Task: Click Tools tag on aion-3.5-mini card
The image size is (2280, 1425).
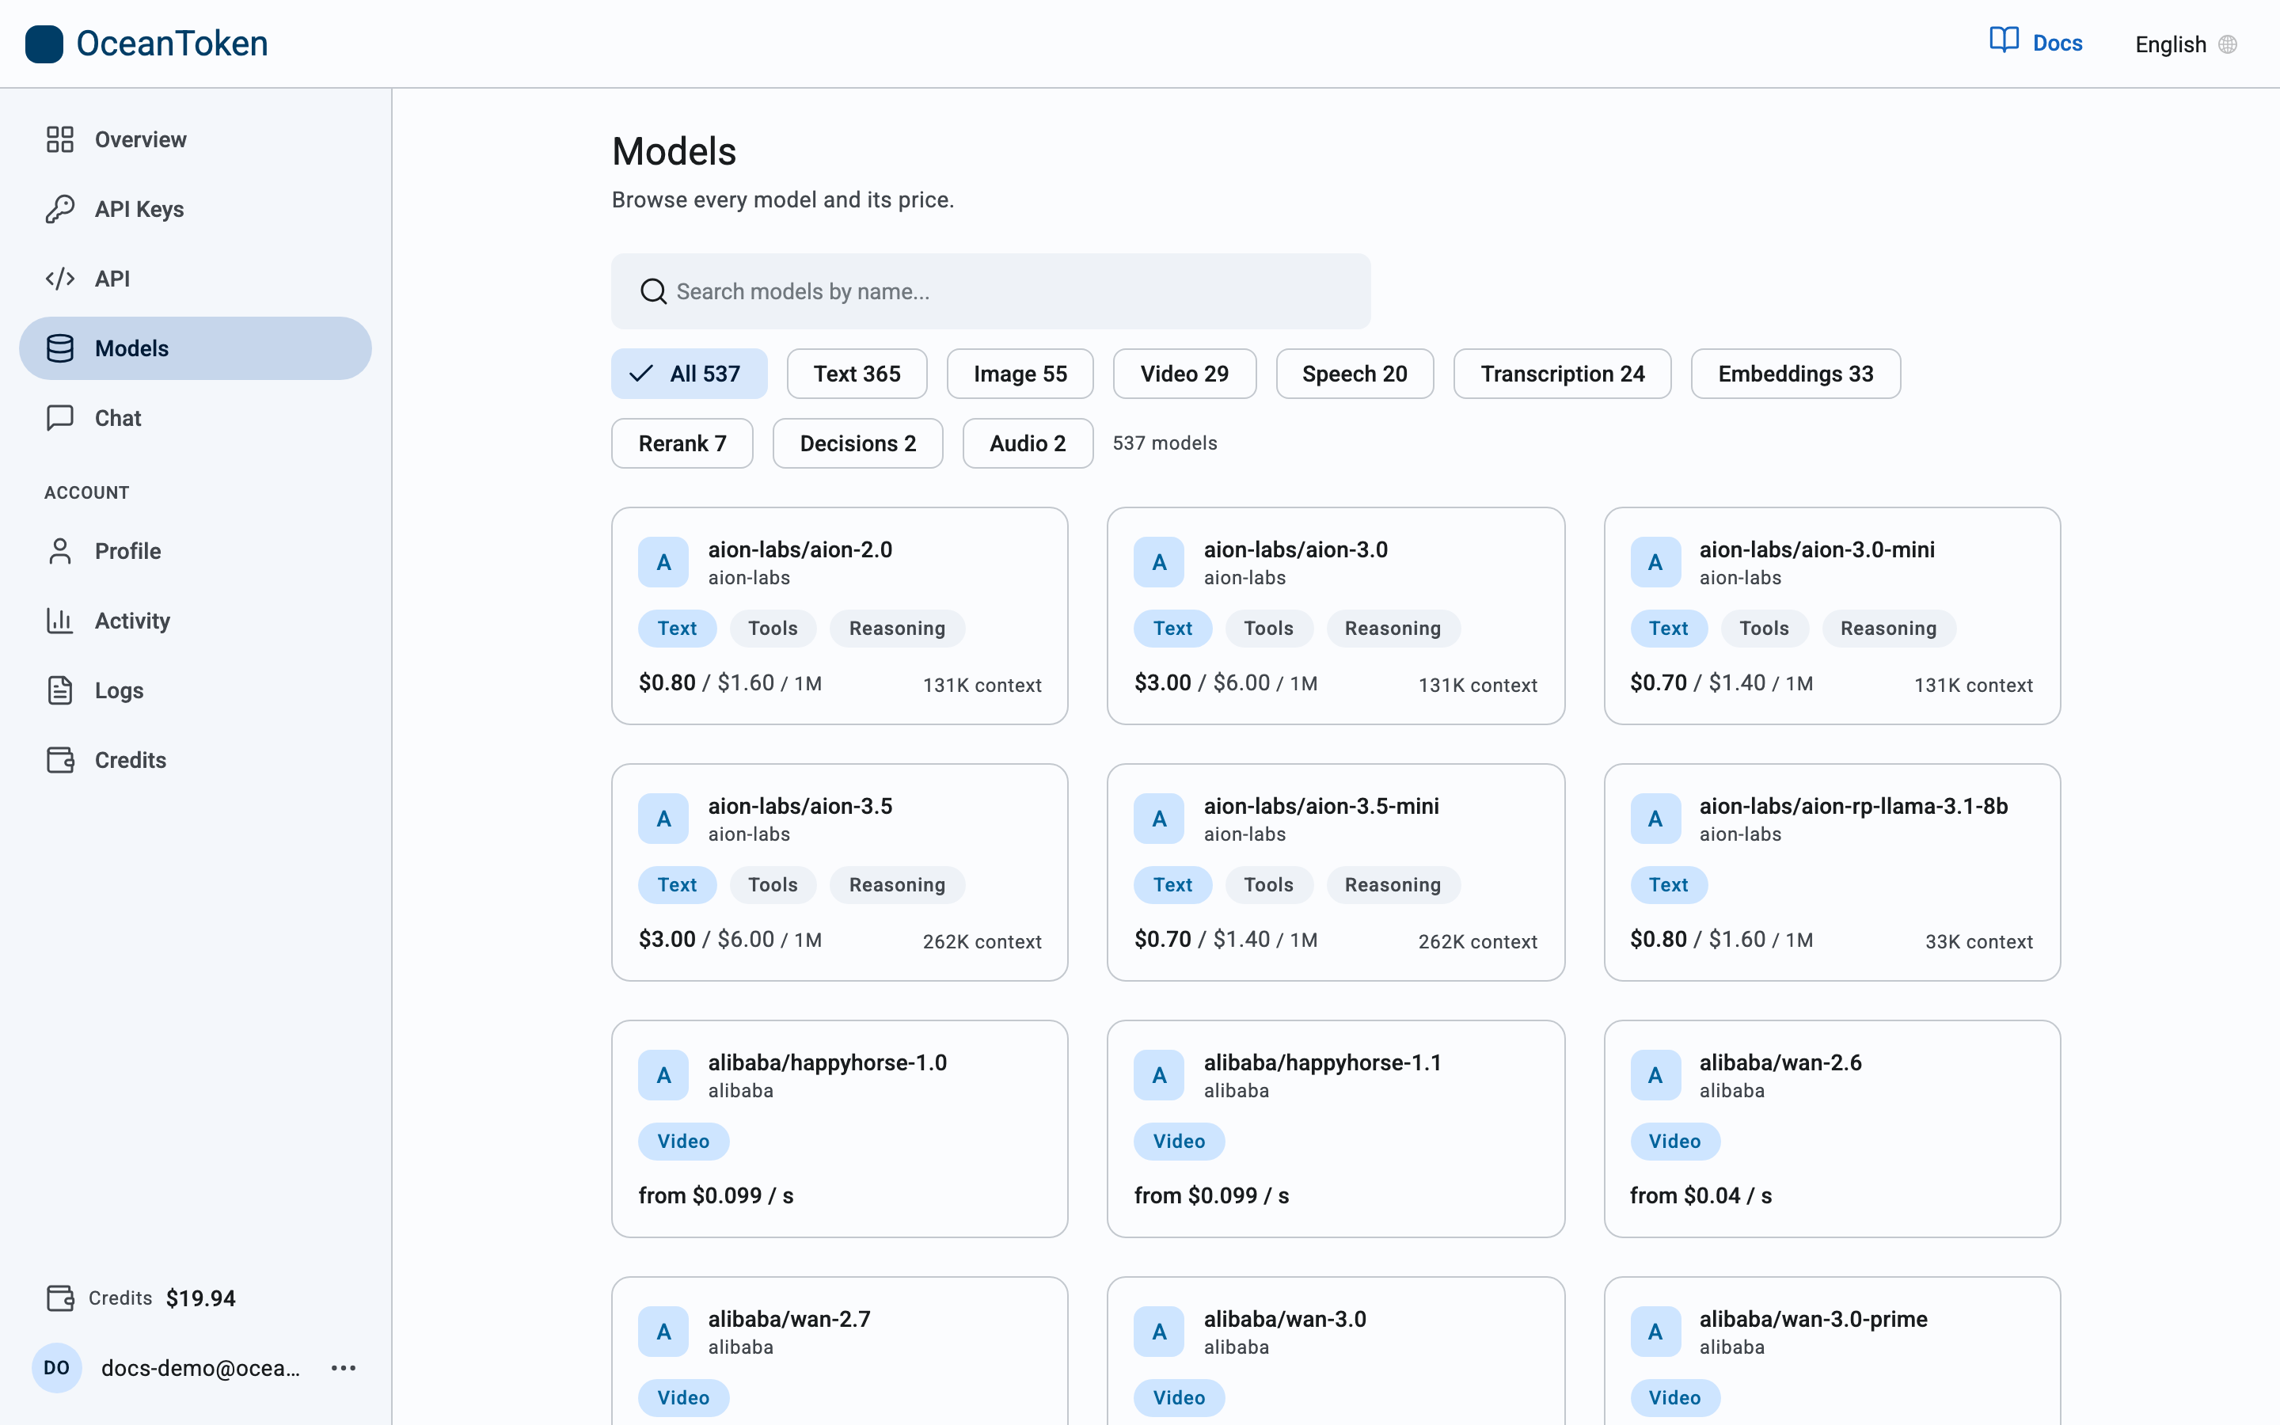Action: (1268, 885)
